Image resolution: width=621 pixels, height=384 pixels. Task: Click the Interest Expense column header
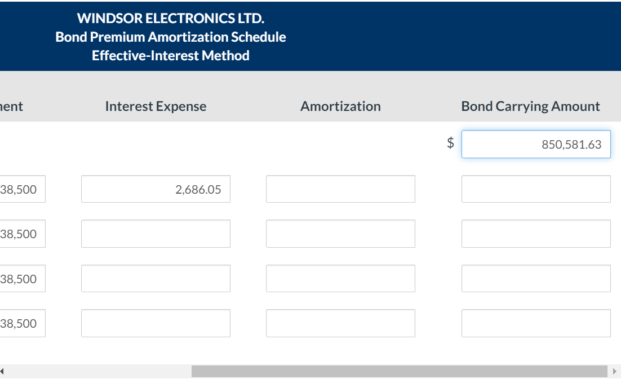coord(156,106)
